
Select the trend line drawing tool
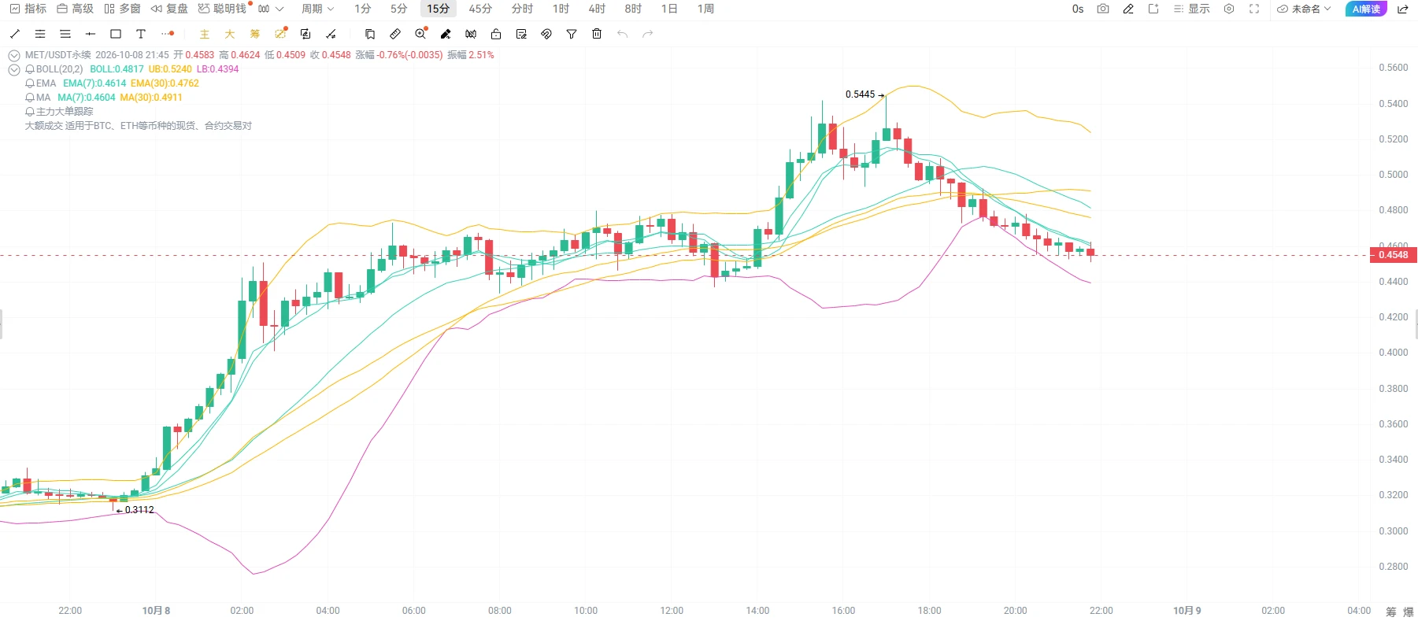click(x=15, y=34)
